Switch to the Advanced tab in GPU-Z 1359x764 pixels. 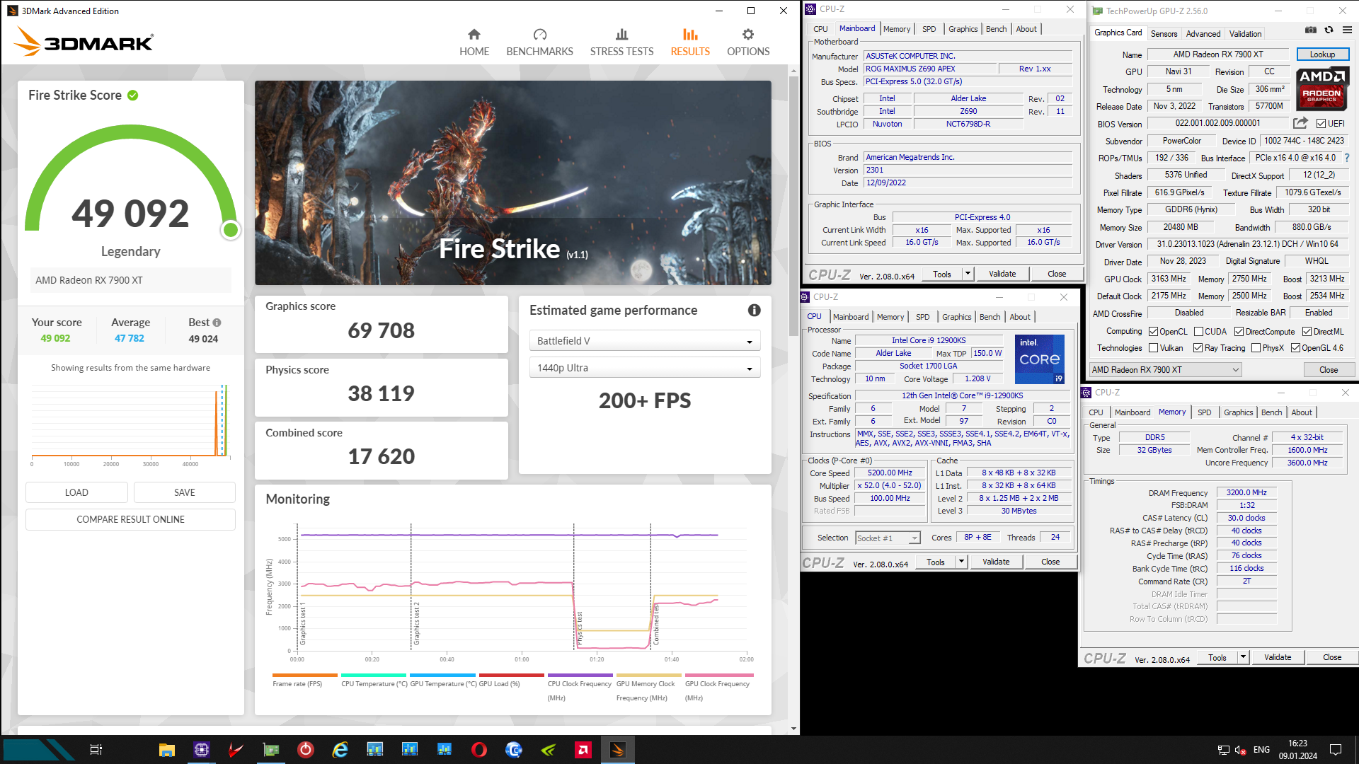click(1203, 34)
